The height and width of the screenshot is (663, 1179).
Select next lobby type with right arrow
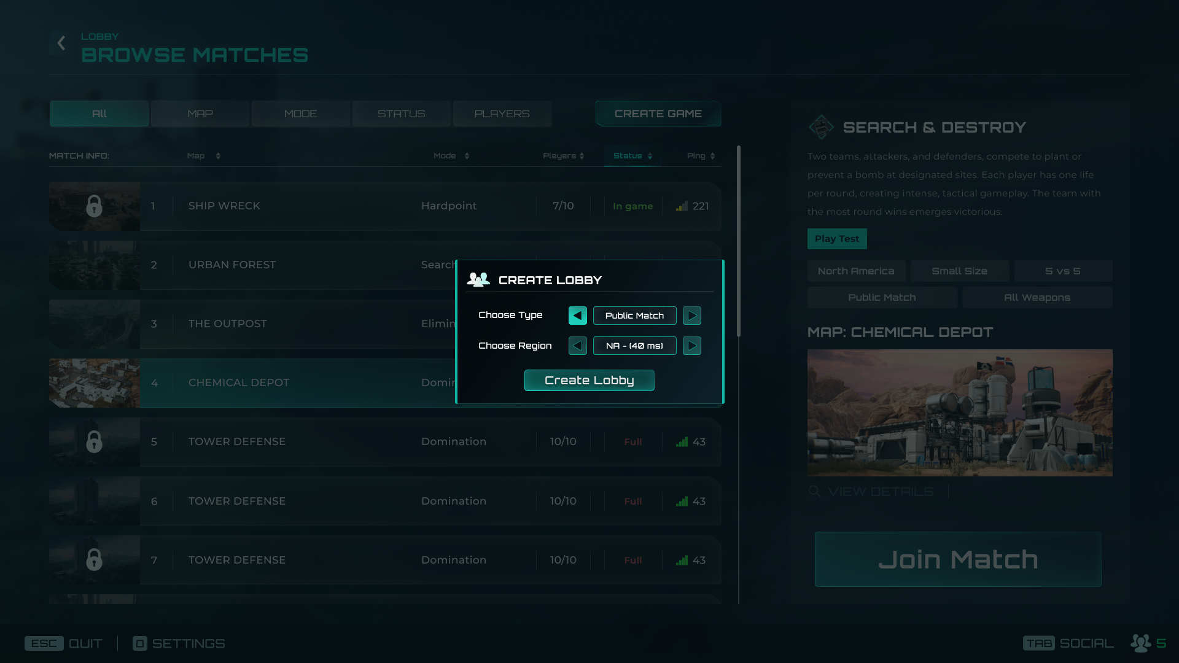coord(691,316)
